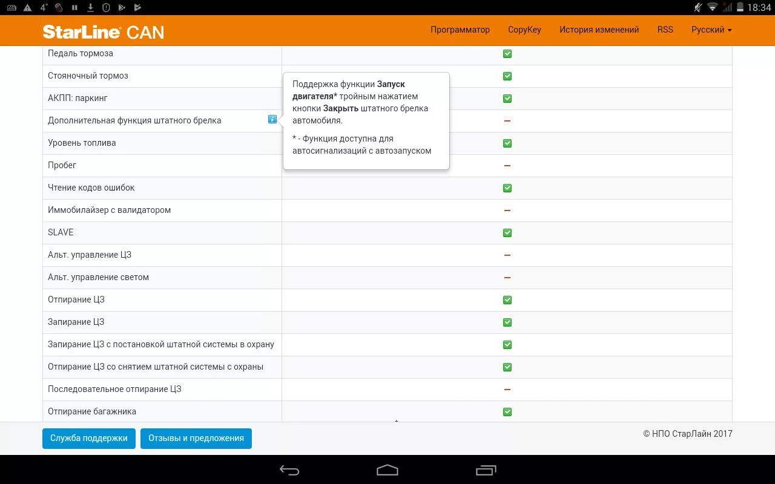This screenshot has width=775, height=484.
Task: Click the Отпирание ЦЗ label
Action: click(x=76, y=299)
